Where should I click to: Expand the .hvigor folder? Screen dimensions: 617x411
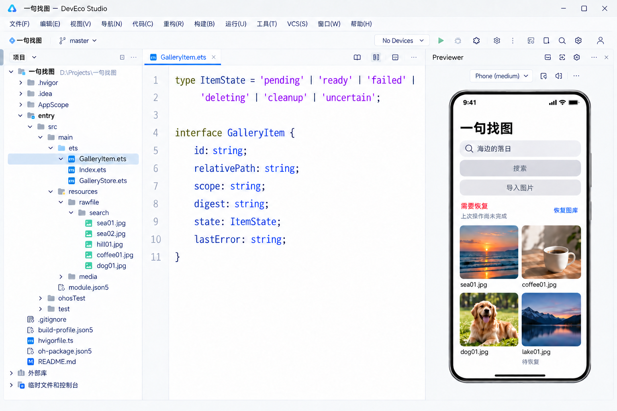(x=21, y=83)
